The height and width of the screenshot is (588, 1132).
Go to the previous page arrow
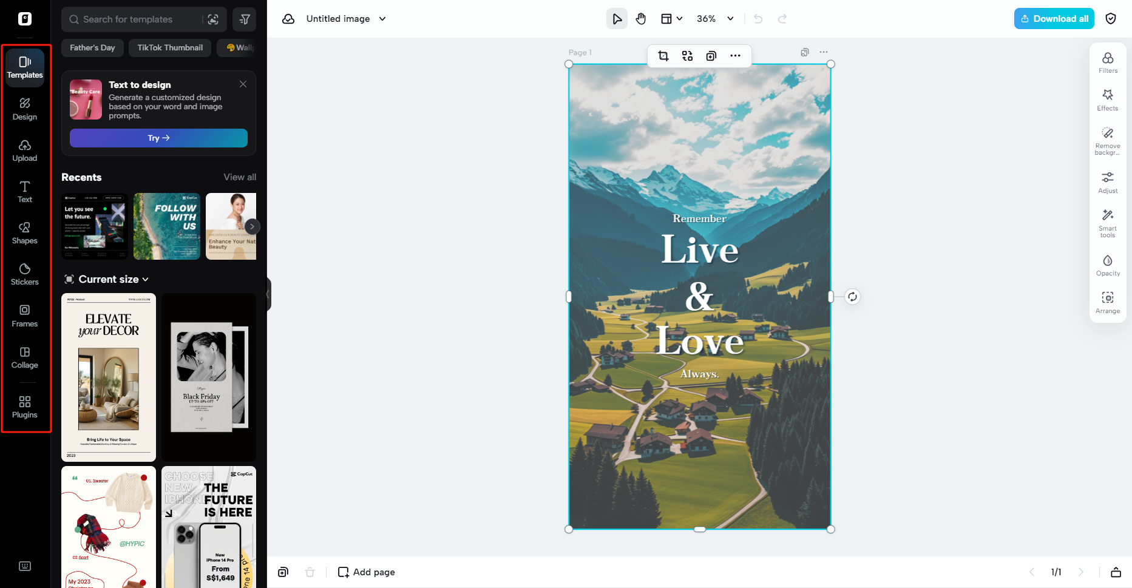(1032, 572)
